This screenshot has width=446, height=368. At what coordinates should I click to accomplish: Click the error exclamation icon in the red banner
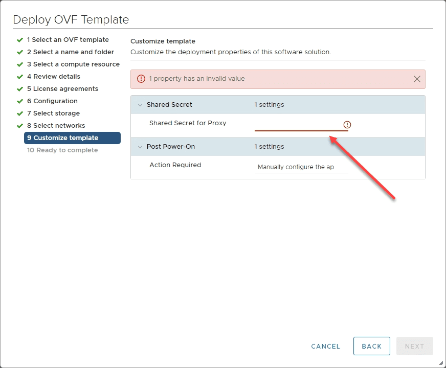(x=141, y=79)
